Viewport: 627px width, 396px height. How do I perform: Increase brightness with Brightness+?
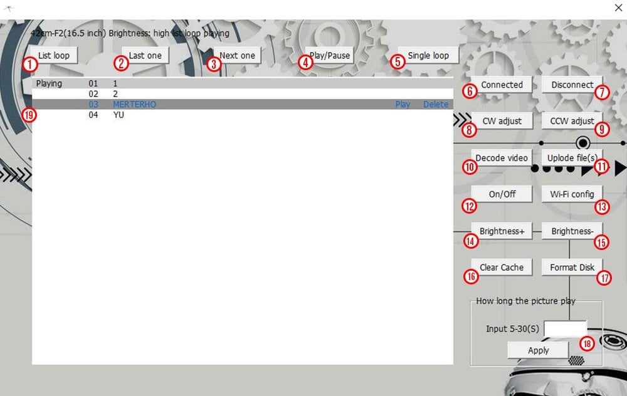pyautogui.click(x=502, y=231)
